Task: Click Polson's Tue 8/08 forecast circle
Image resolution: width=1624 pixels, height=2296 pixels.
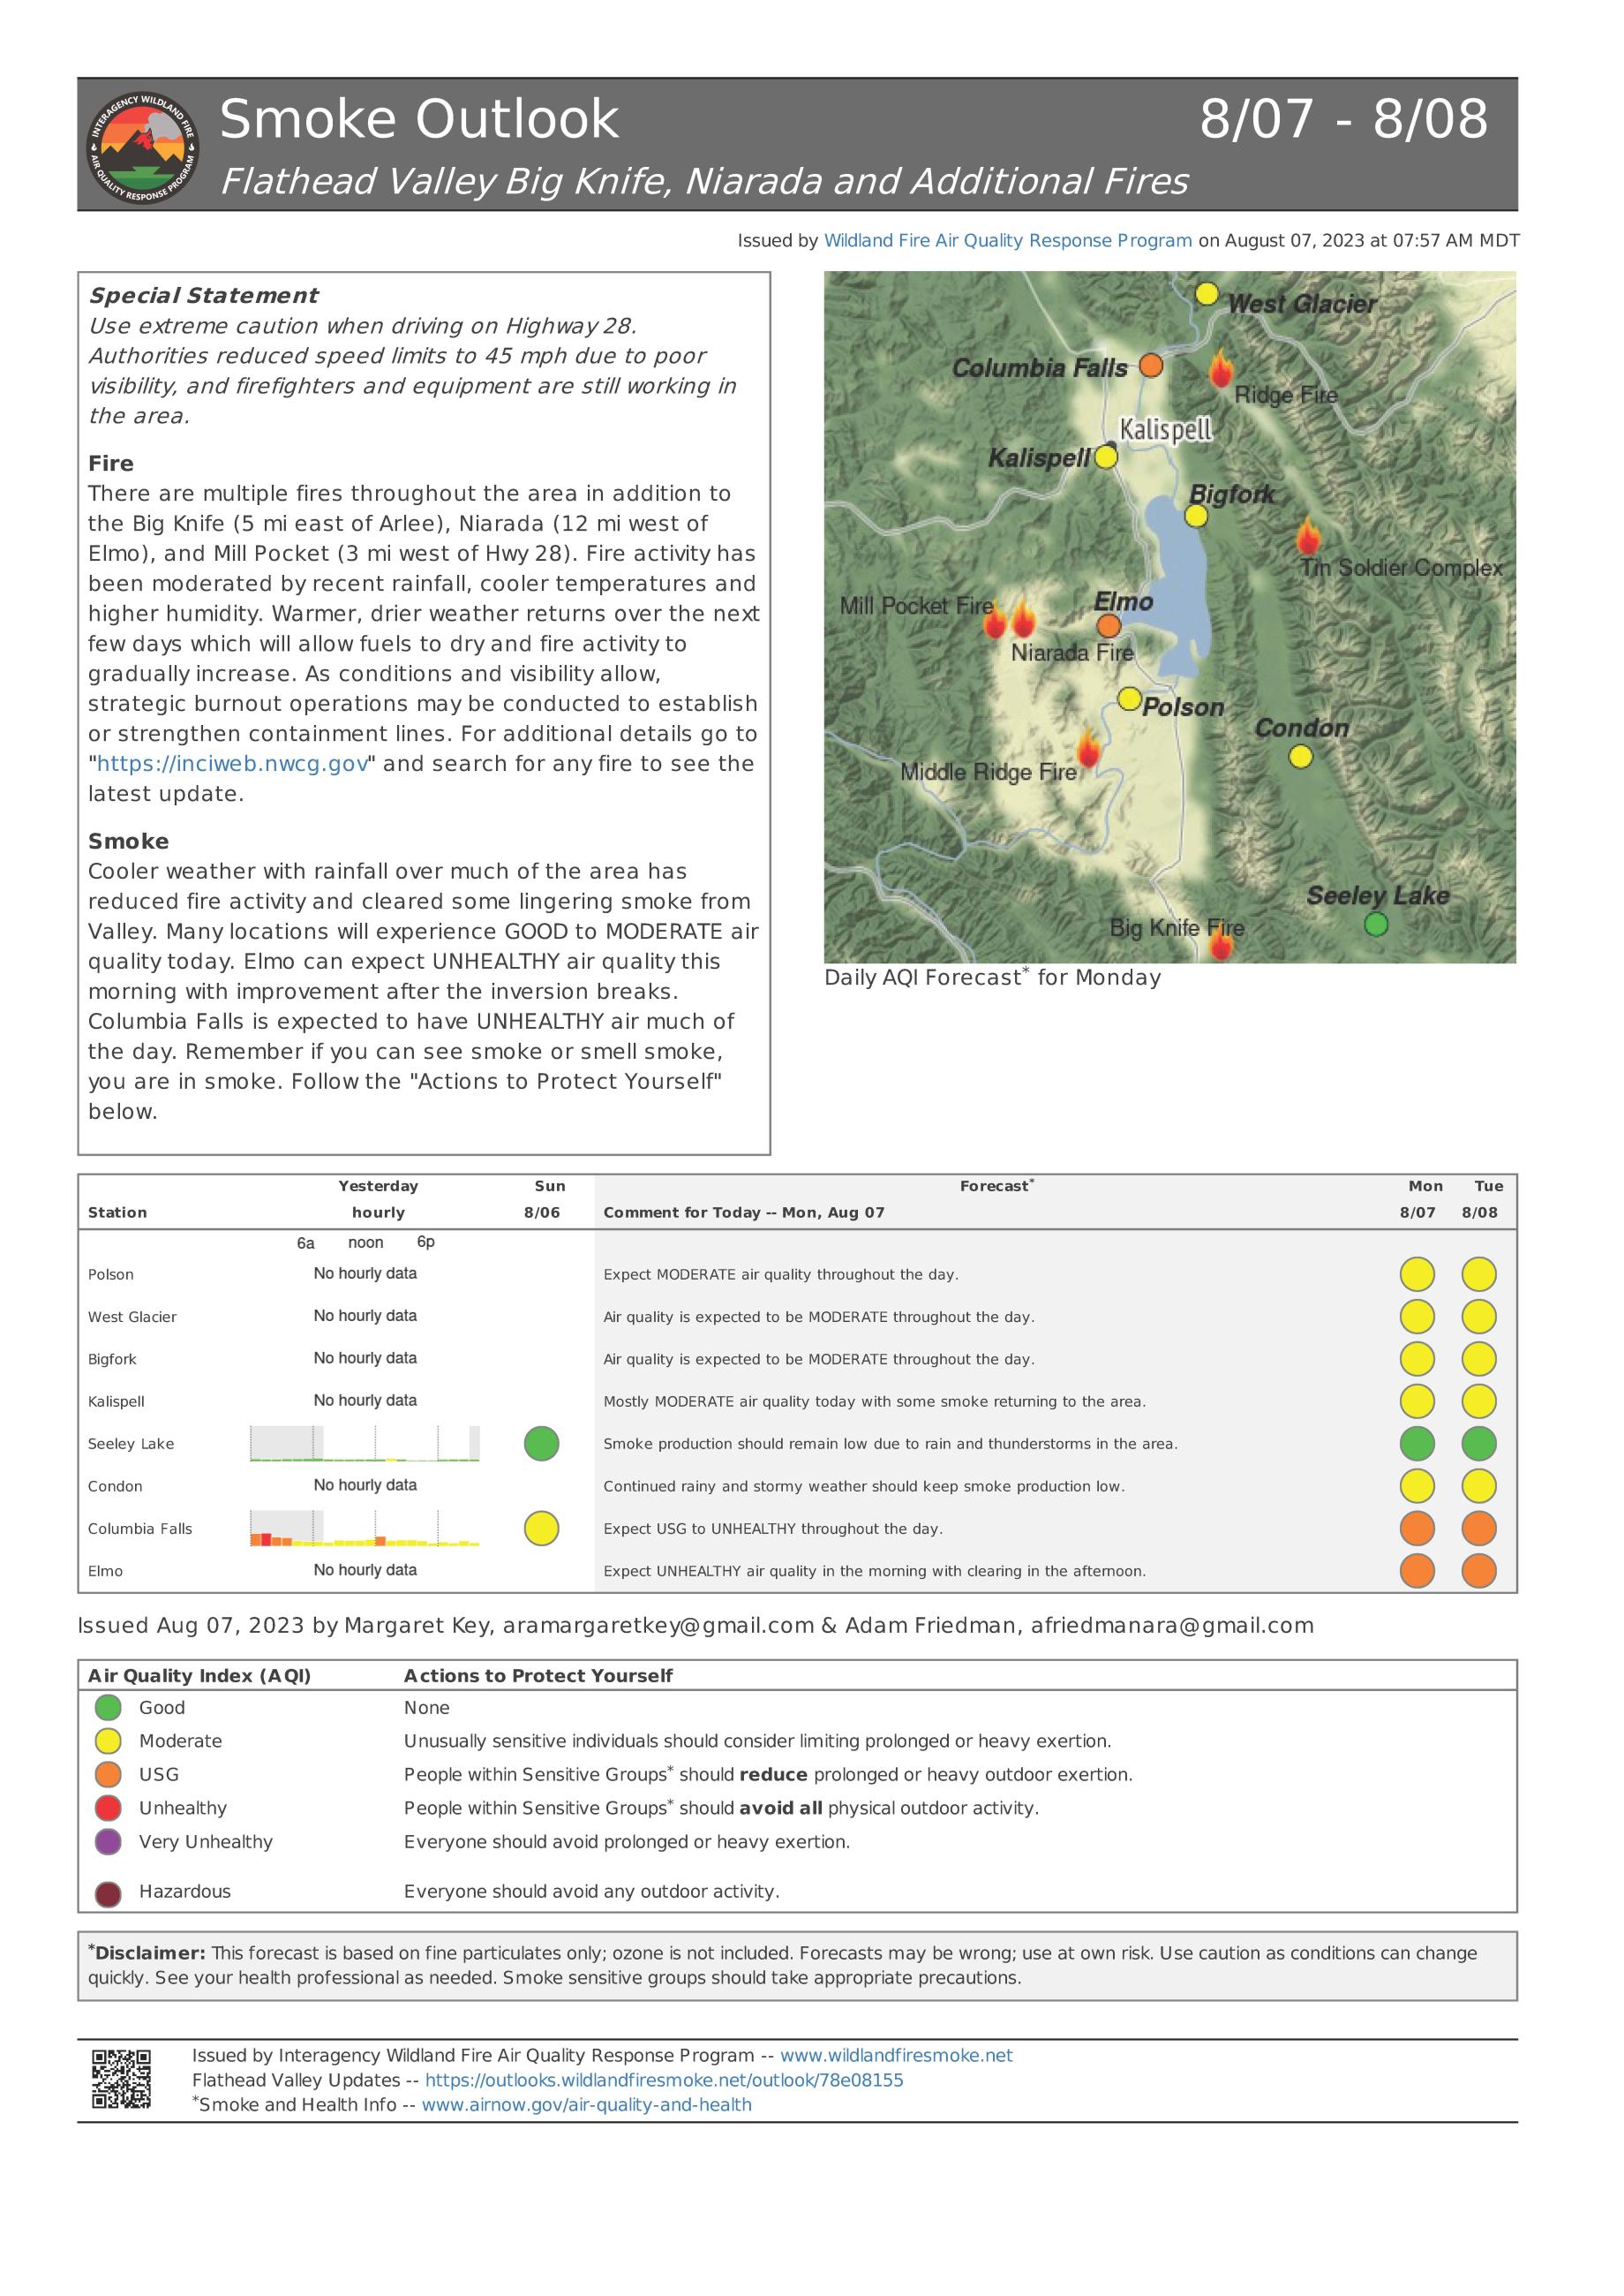Action: pos(1479,1274)
